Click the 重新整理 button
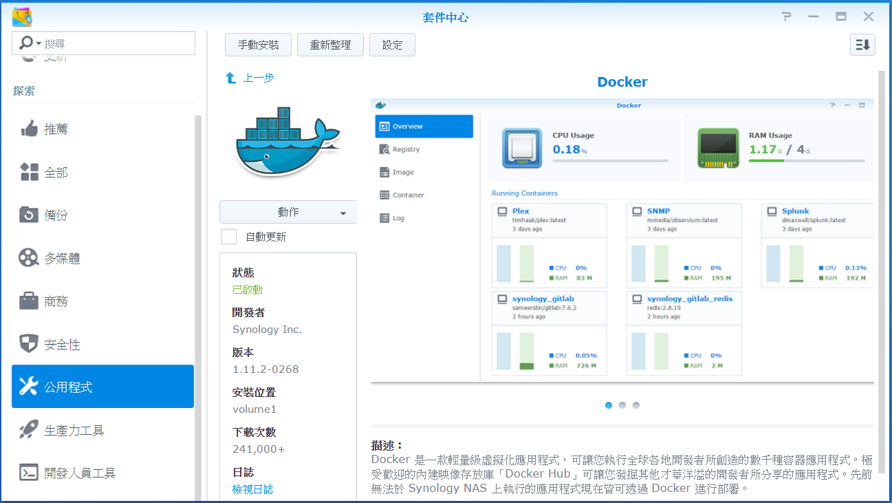Screen dimensions: 892x503 pos(331,45)
